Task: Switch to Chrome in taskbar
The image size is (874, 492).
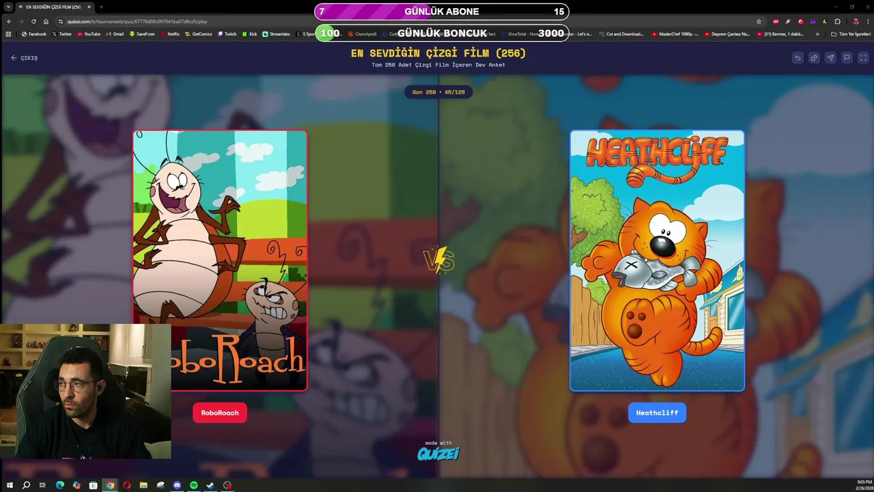Action: [x=110, y=485]
